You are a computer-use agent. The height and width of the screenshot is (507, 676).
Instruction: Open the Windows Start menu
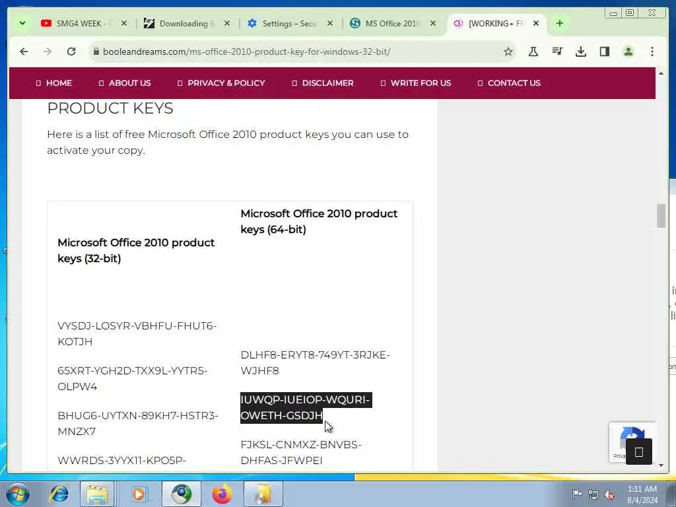(18, 494)
